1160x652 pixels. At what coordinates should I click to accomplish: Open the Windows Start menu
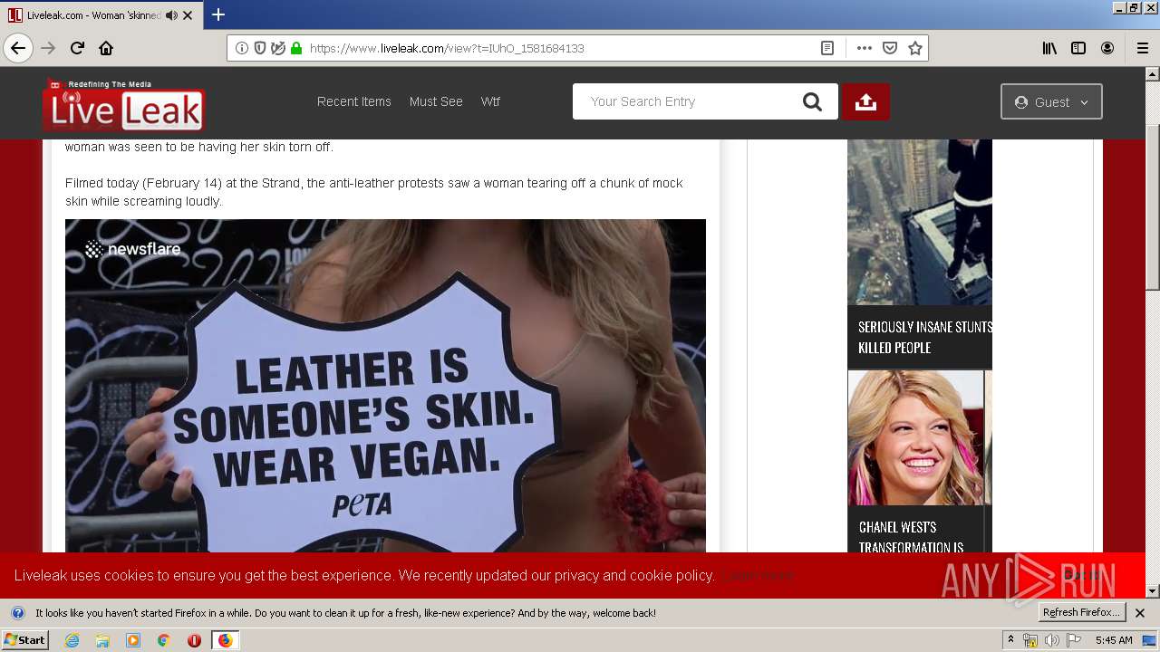click(x=24, y=640)
